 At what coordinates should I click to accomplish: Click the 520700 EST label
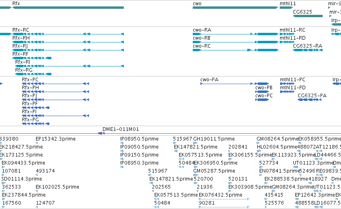tap(203, 179)
